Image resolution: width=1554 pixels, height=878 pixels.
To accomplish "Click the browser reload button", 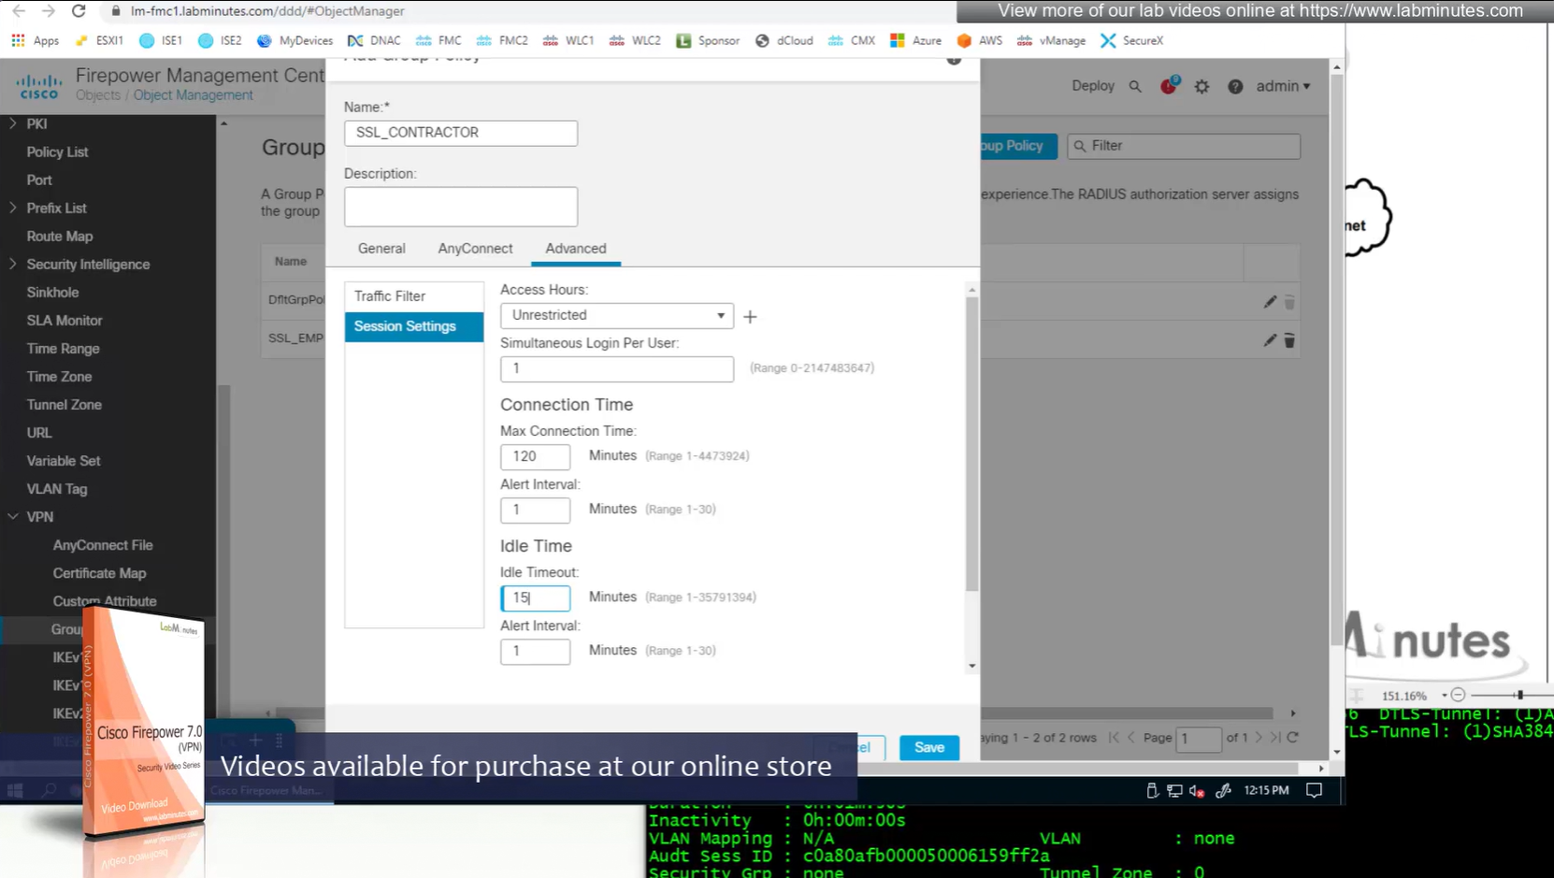I will point(79,11).
